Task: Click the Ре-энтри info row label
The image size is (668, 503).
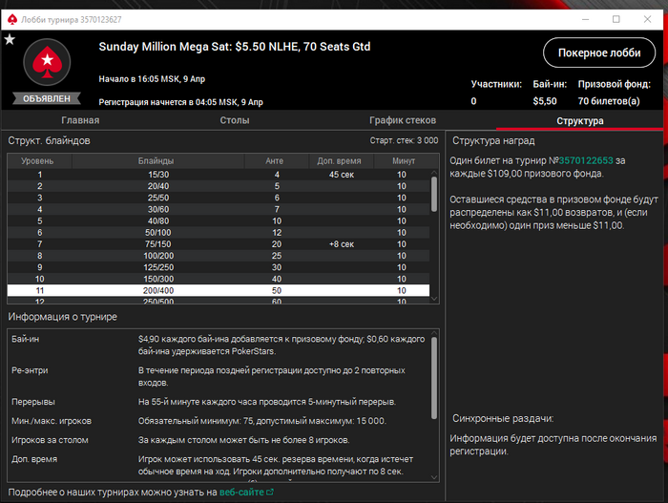Action: coord(30,370)
